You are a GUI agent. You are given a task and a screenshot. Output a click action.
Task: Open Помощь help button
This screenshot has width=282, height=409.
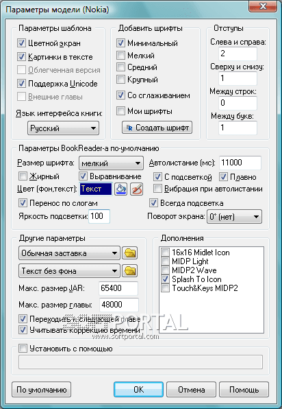point(244,390)
